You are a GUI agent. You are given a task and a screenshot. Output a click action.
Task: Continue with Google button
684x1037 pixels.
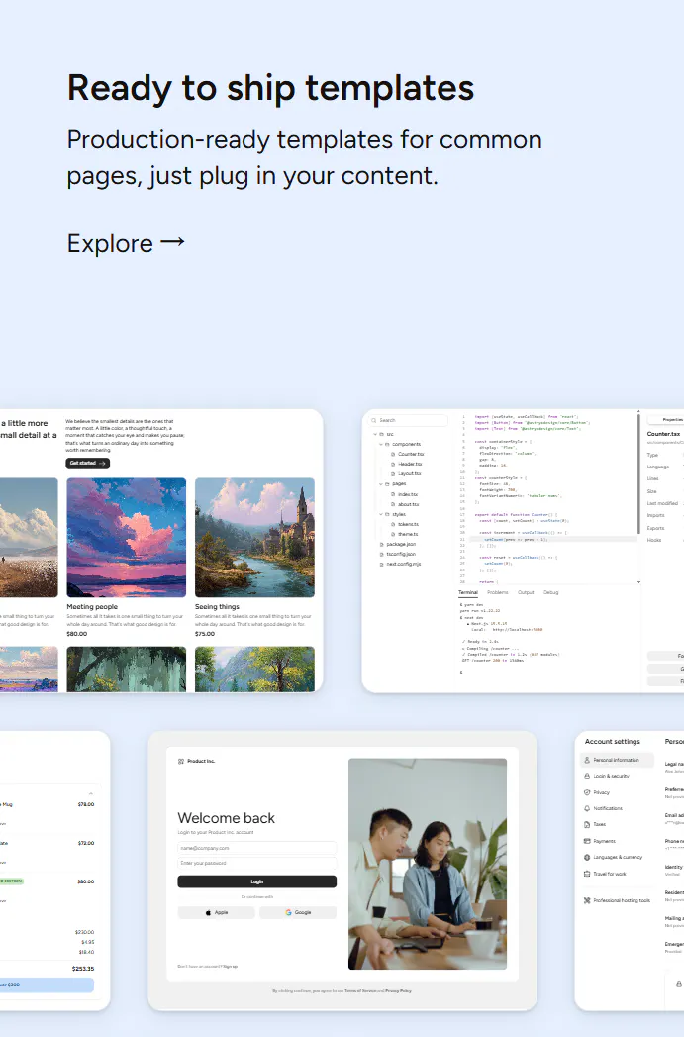(298, 912)
